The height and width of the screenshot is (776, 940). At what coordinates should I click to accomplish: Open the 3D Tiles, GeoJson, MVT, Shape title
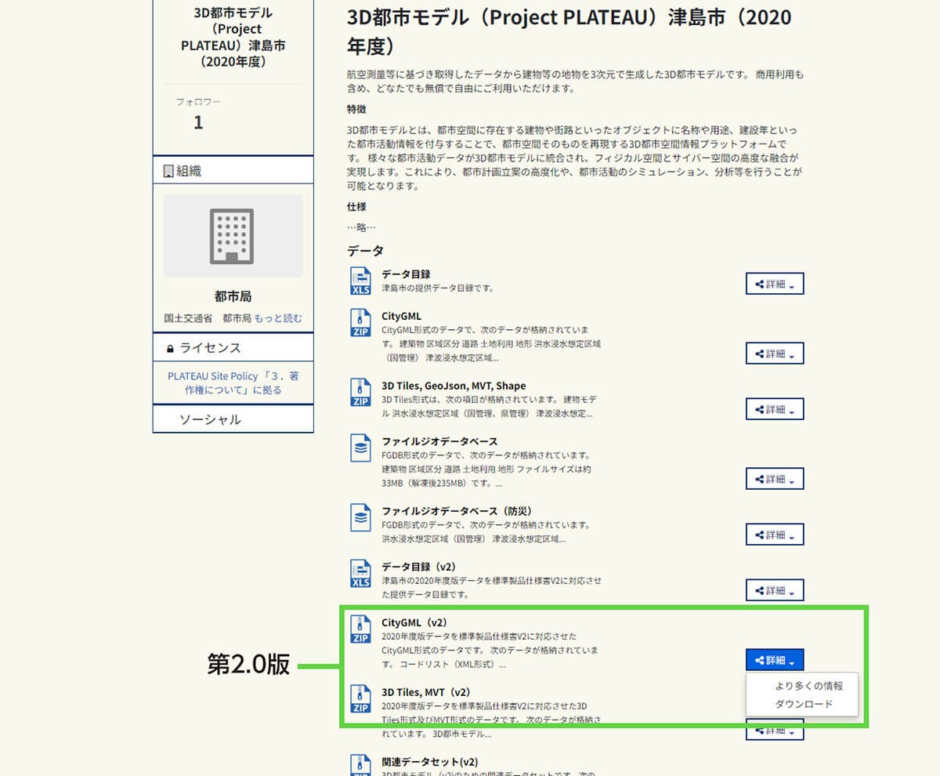pyautogui.click(x=454, y=386)
